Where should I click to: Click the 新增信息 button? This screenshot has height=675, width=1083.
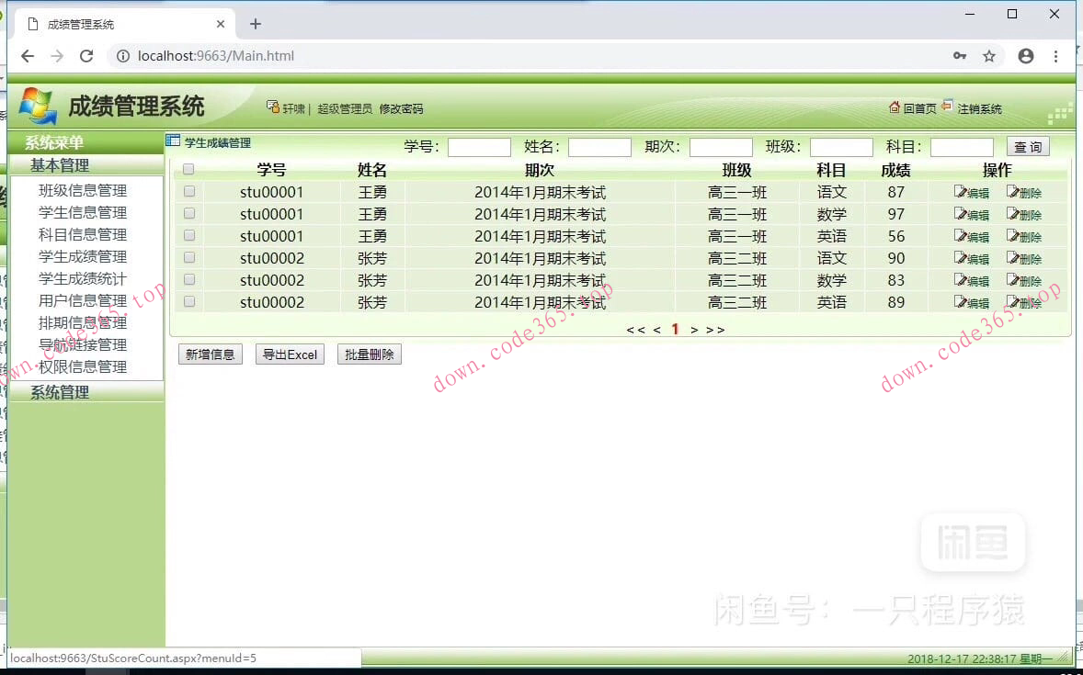tap(210, 354)
